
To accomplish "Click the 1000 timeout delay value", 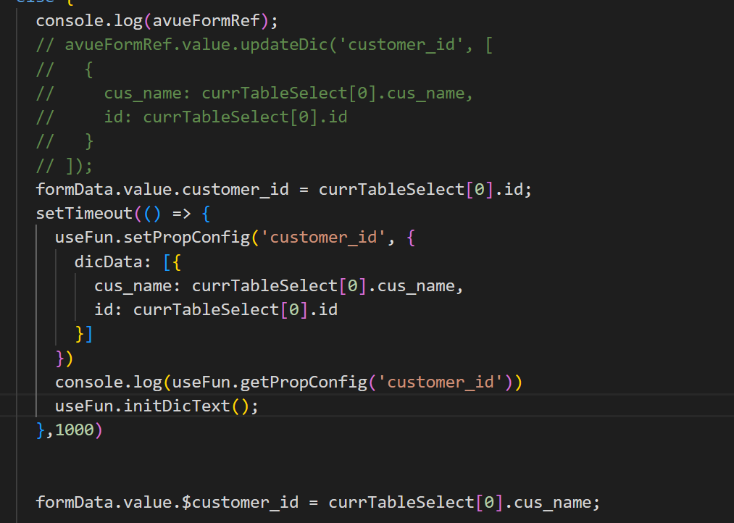I will point(74,430).
